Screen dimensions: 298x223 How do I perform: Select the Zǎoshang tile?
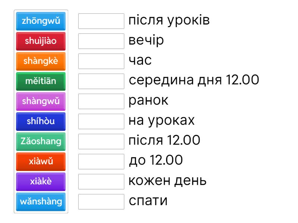[x=41, y=142]
